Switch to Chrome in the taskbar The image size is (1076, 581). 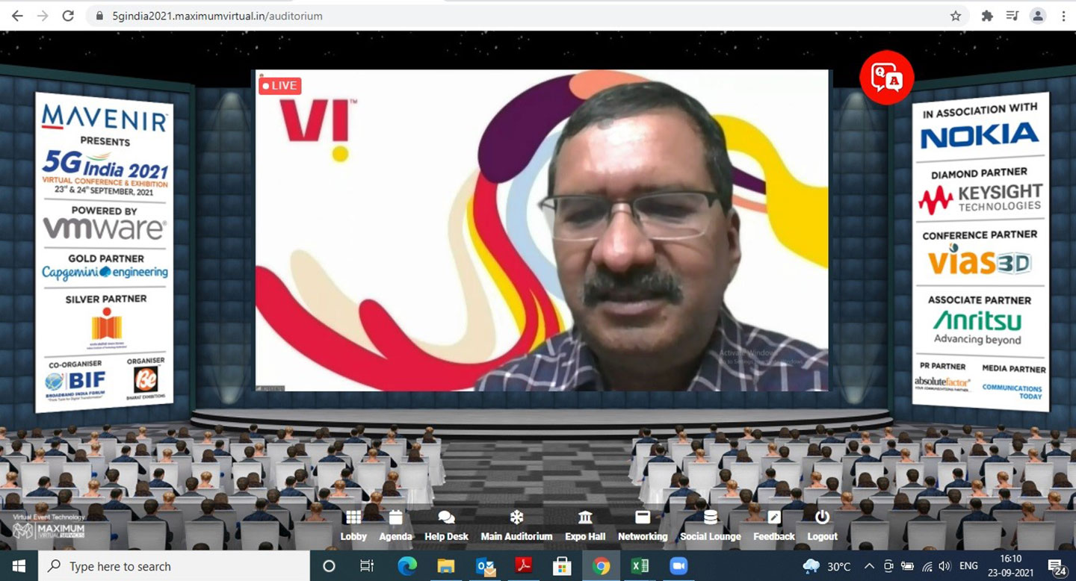[601, 566]
